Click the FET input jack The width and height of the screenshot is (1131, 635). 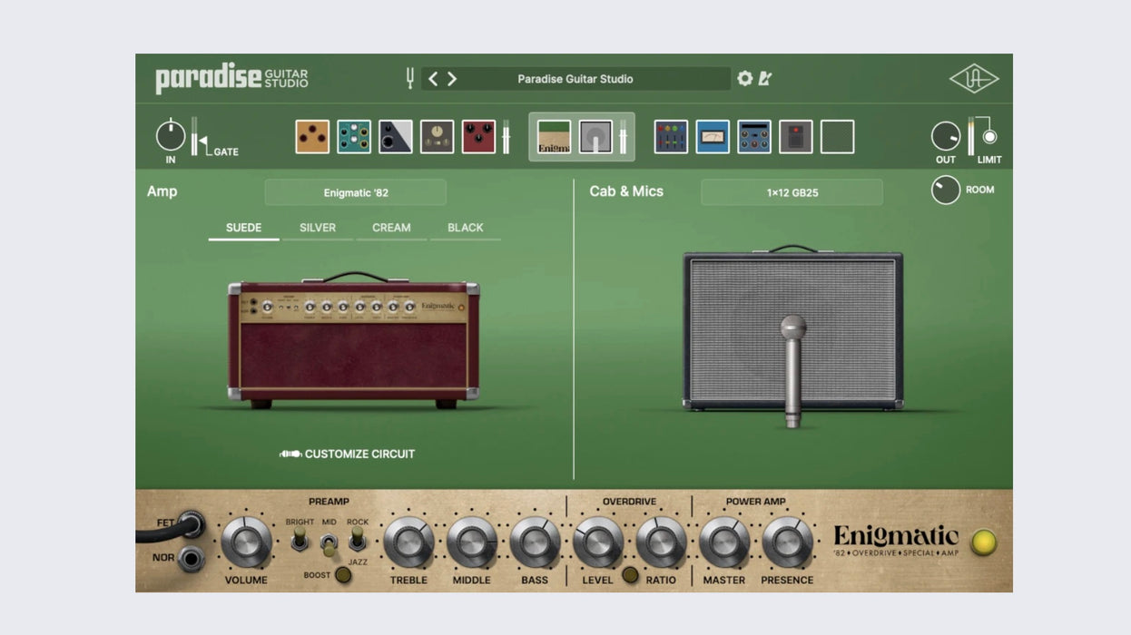point(192,523)
